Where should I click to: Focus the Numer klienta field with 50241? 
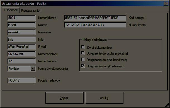(x=21, y=18)
